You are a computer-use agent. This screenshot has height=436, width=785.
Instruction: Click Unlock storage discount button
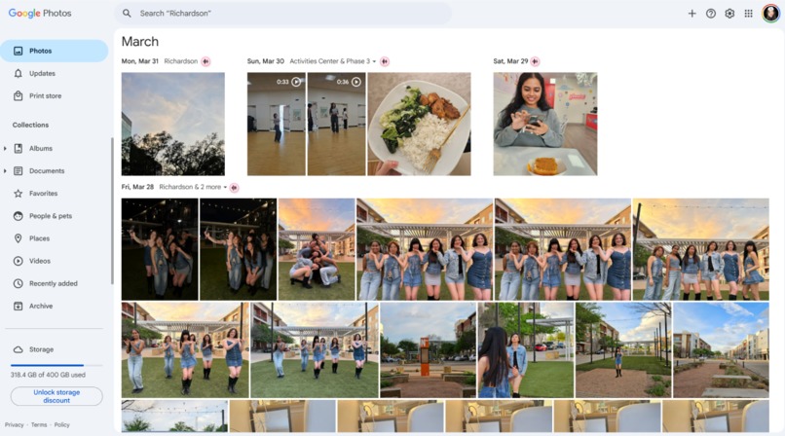[56, 396]
